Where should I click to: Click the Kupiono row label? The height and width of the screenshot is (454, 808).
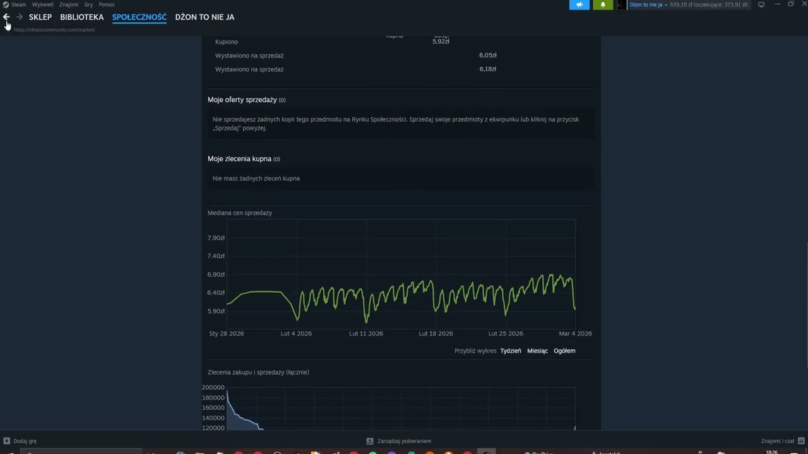pos(227,42)
